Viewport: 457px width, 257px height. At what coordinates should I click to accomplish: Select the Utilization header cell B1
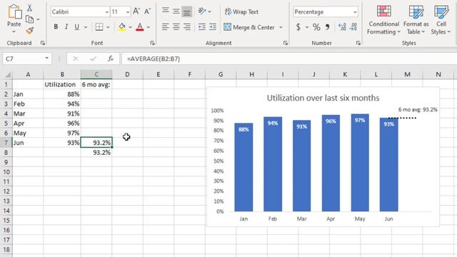62,84
